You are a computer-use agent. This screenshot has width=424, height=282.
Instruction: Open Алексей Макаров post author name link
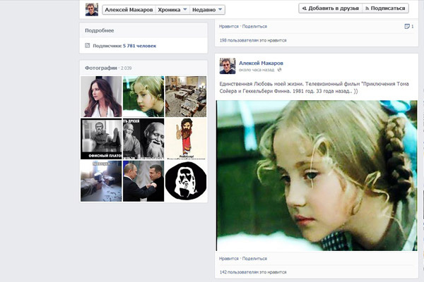[x=261, y=63]
